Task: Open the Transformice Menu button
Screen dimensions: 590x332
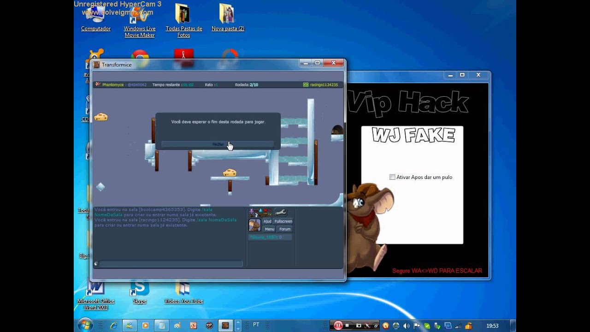Action: tap(269, 229)
